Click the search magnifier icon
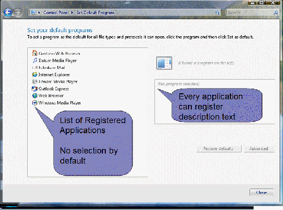Screen dimensions: 283x210 pyautogui.click(x=276, y=12)
